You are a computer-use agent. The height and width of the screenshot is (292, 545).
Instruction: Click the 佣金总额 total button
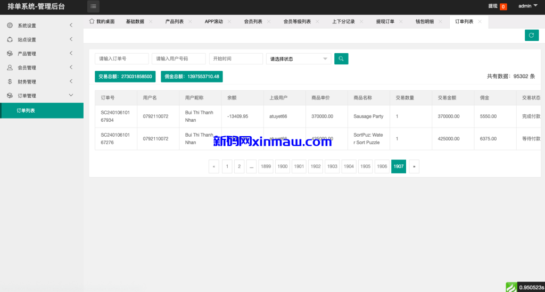[192, 77]
